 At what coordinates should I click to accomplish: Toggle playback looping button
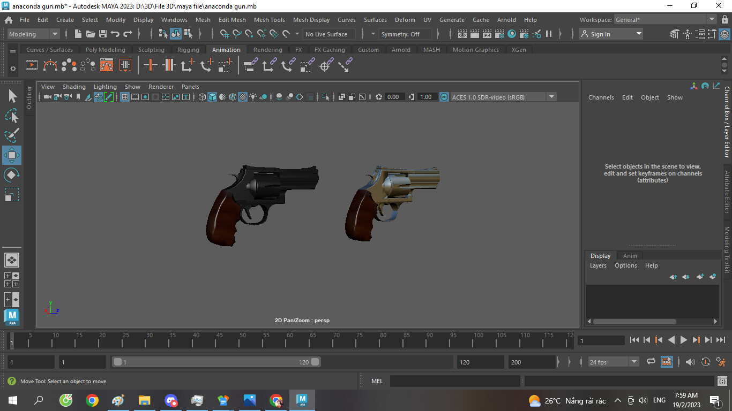point(651,362)
